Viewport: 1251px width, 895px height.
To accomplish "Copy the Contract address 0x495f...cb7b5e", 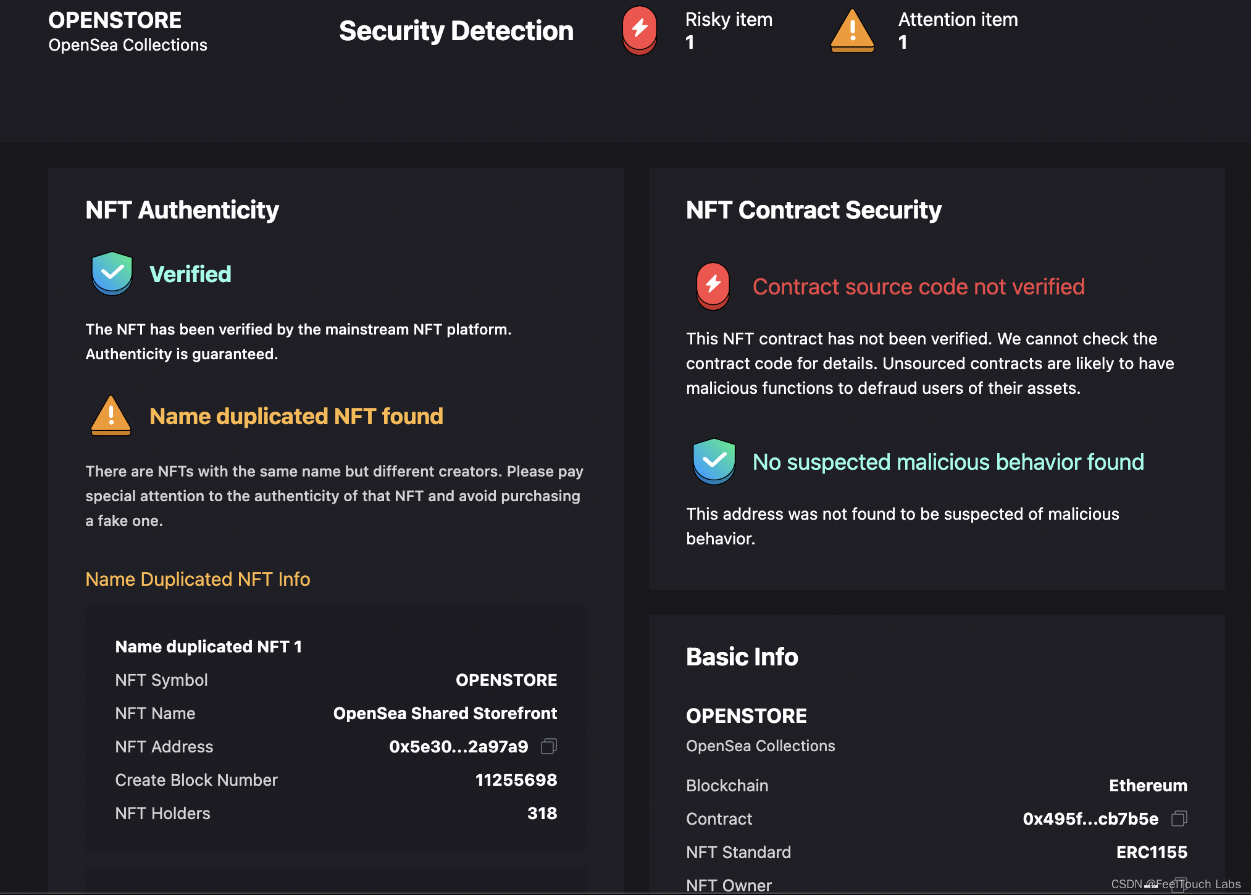I will coord(1179,818).
